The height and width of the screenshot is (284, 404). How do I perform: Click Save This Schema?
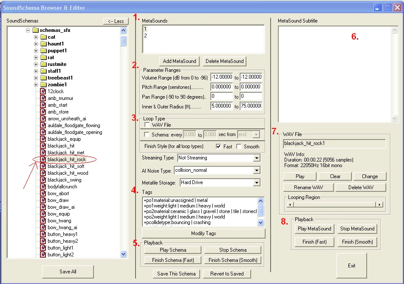[176, 274]
